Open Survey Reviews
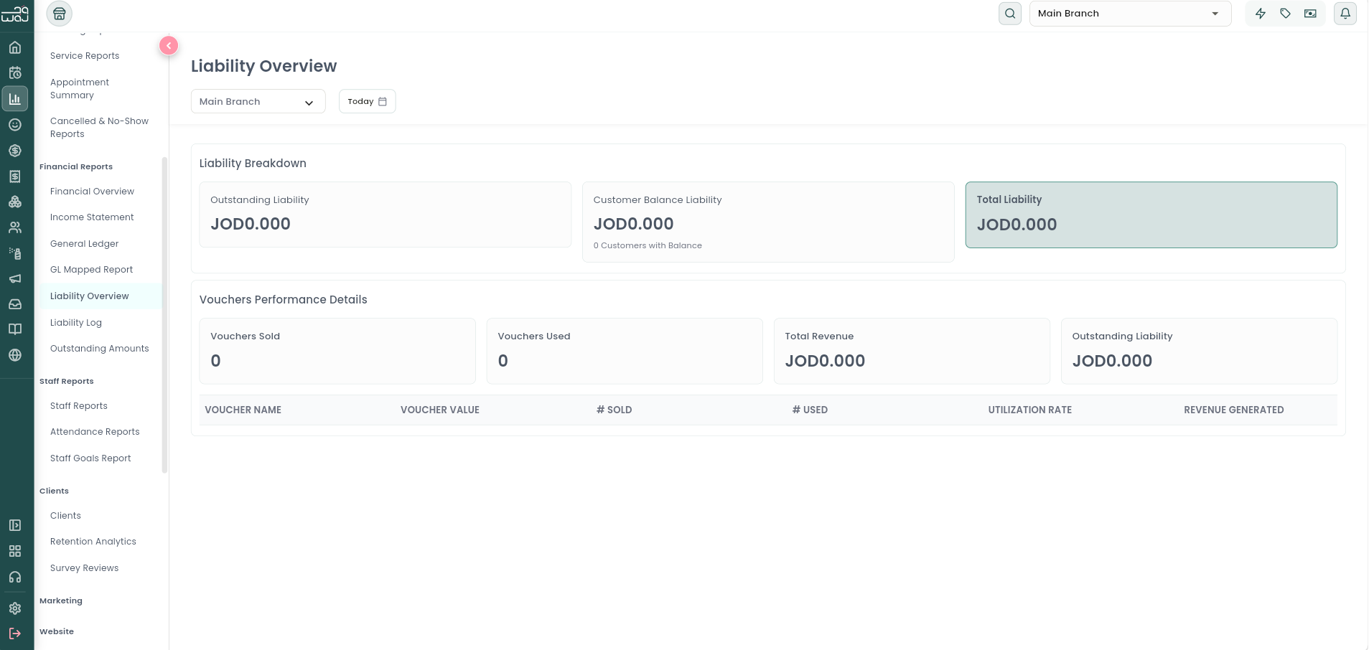The height and width of the screenshot is (650, 1369). click(x=85, y=568)
